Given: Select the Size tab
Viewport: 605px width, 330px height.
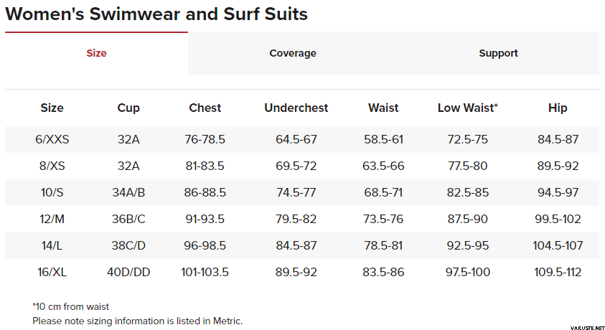Looking at the screenshot, I should tap(96, 53).
